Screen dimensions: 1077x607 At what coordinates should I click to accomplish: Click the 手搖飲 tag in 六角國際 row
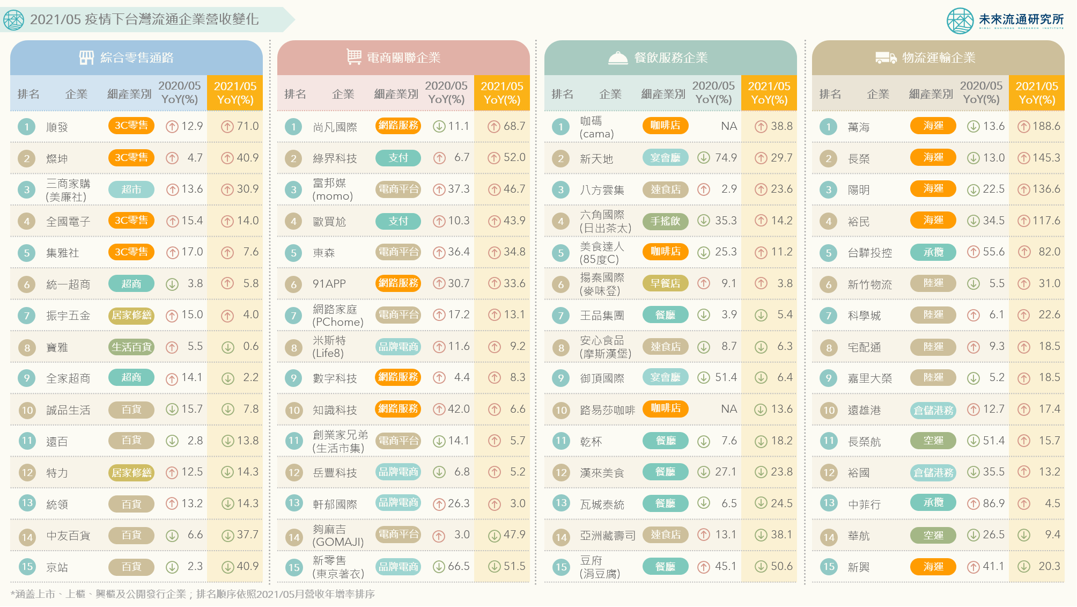665,221
